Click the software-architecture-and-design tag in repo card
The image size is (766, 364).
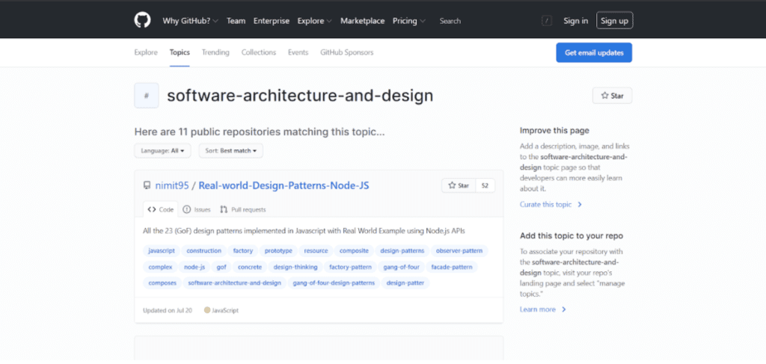click(x=234, y=283)
